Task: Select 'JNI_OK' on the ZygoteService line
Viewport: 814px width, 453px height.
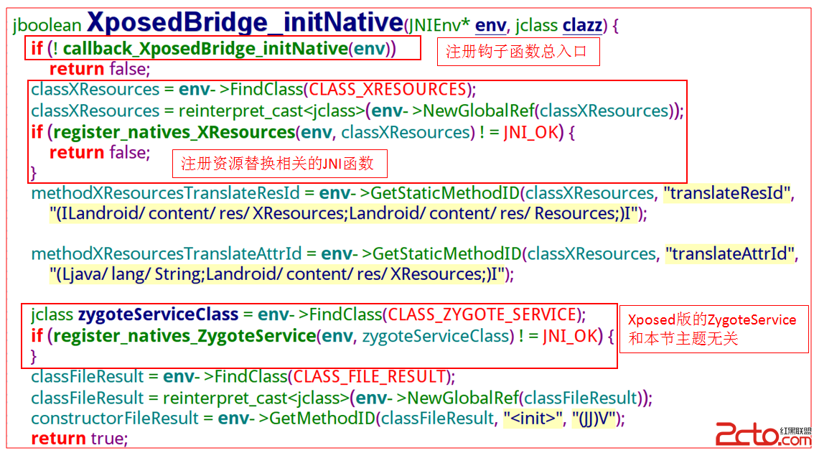Action: pyautogui.click(x=570, y=336)
